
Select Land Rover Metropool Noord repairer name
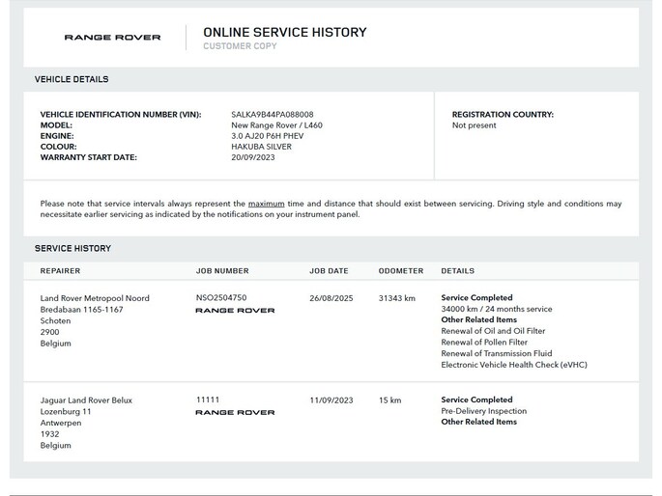[95, 298]
